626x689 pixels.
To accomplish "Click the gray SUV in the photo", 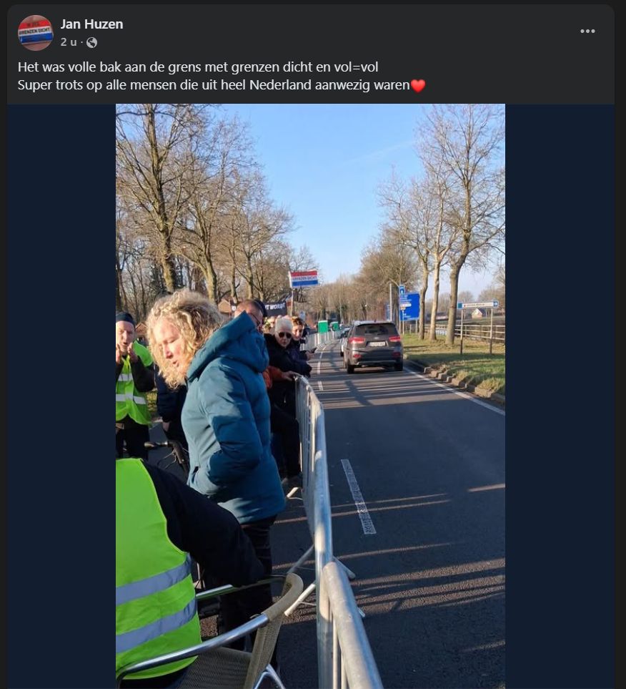I will click(x=373, y=346).
